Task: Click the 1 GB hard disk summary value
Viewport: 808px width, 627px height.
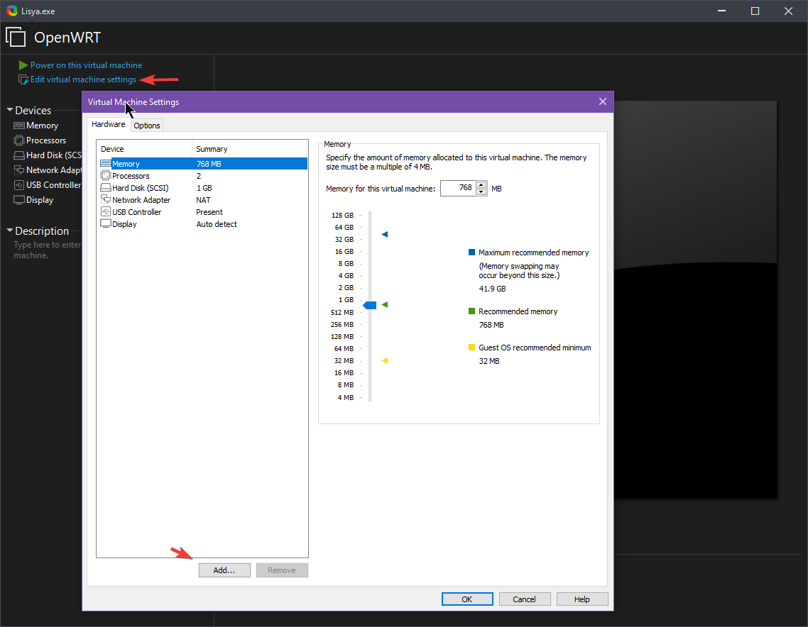Action: pos(204,188)
